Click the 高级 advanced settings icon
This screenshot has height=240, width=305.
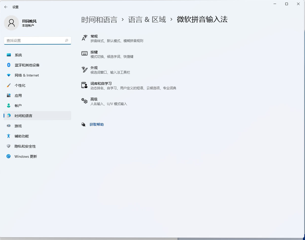(84, 101)
